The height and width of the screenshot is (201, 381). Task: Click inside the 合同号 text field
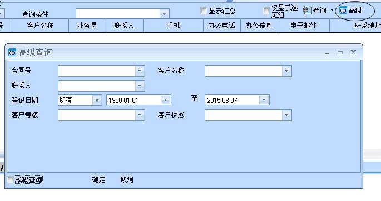pyautogui.click(x=97, y=71)
